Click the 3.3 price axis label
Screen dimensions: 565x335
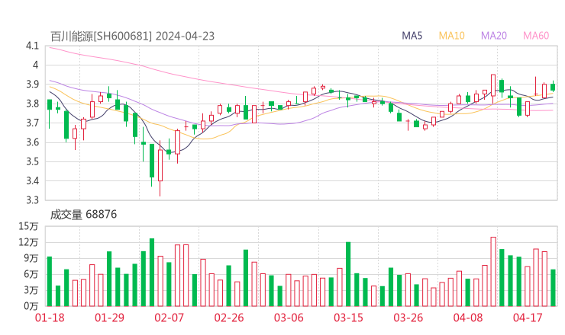(x=31, y=200)
